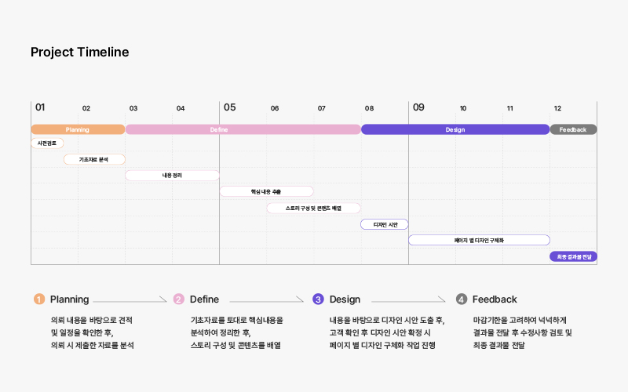Click the arrow after the Planning heading
Image resolution: width=628 pixels, height=392 pixels.
tap(130, 299)
